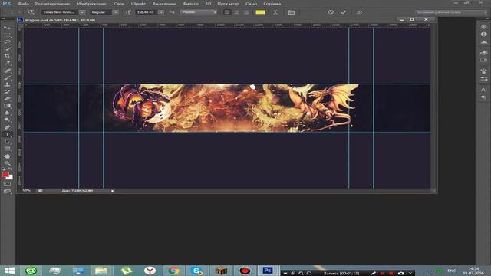Viewport: 491px width, 276px height.
Task: Click the yellow text color swatch
Action: pos(260,12)
